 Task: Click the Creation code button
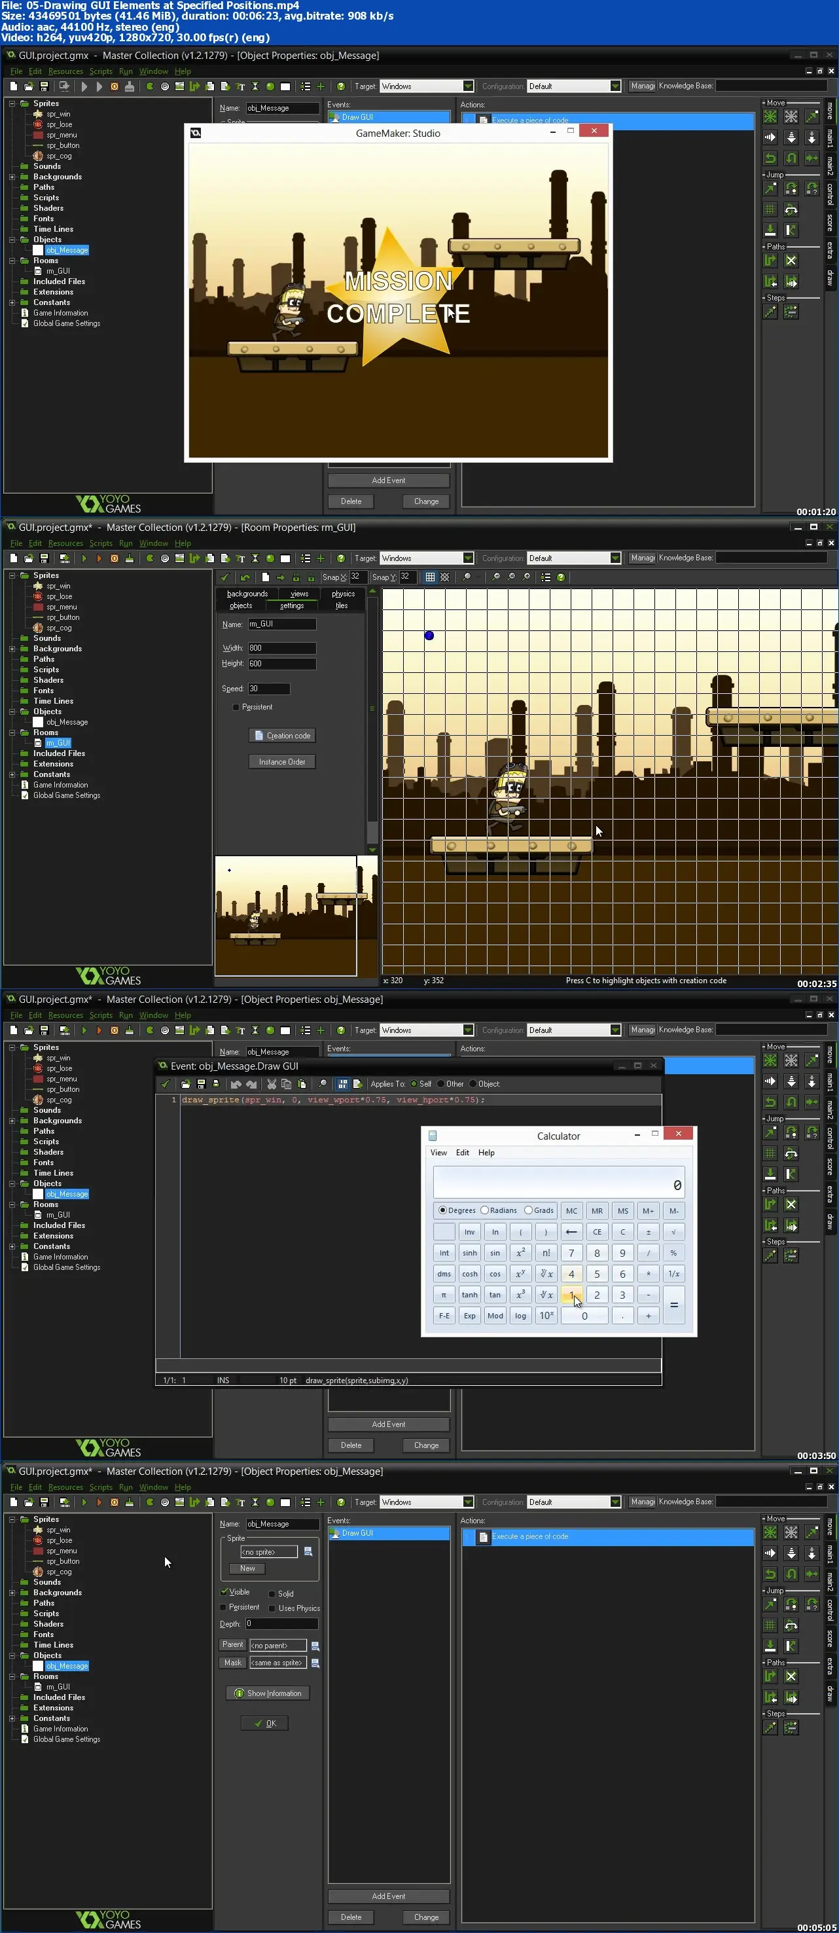282,735
